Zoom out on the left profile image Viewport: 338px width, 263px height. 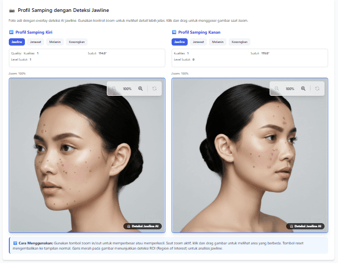pos(114,89)
